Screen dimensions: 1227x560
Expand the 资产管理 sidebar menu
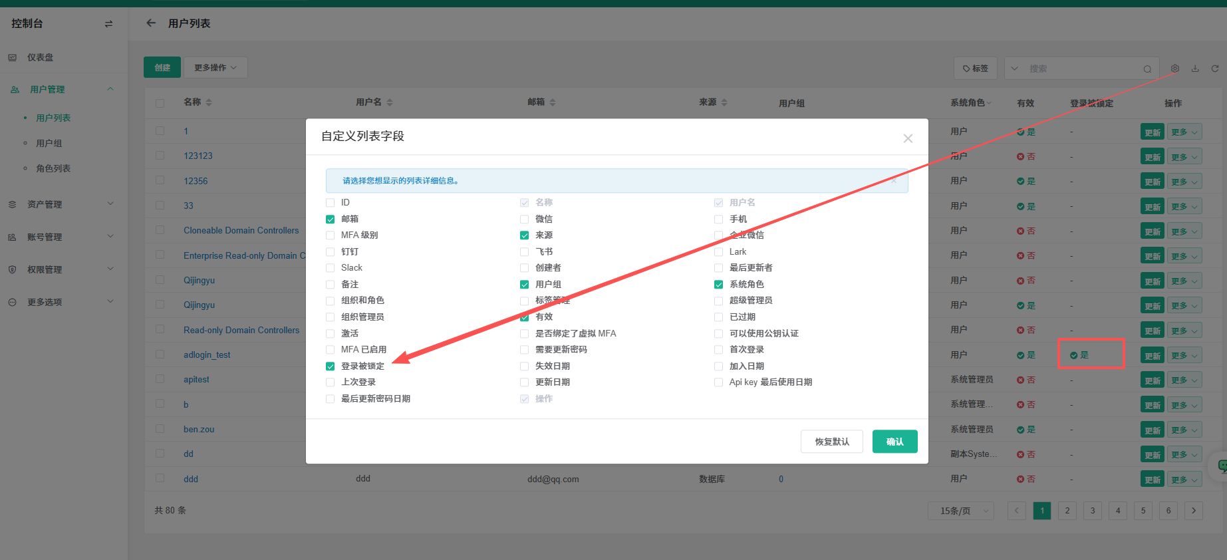[x=60, y=204]
